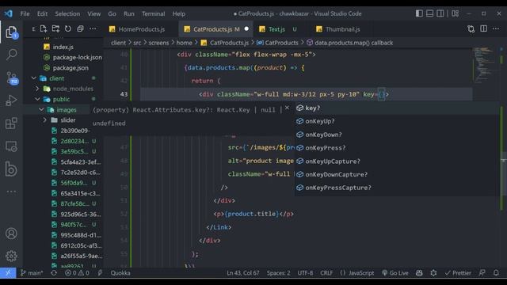Viewport: 507px width, 285px height.
Task: Open the feedback icon in the status bar
Action: [x=482, y=273]
